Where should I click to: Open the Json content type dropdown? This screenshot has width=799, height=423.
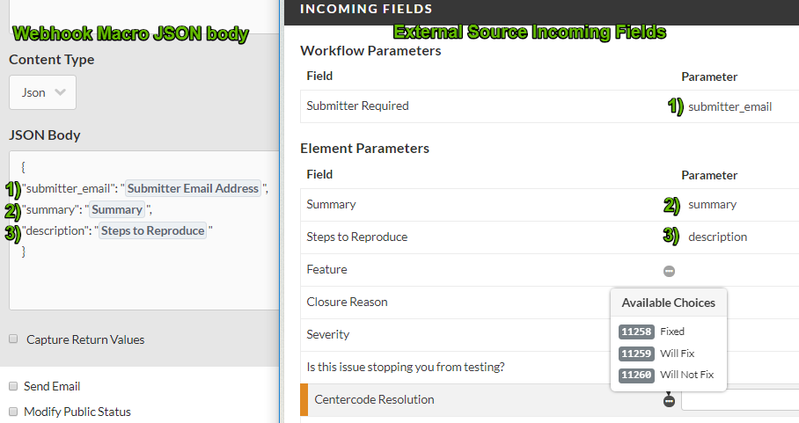(43, 92)
